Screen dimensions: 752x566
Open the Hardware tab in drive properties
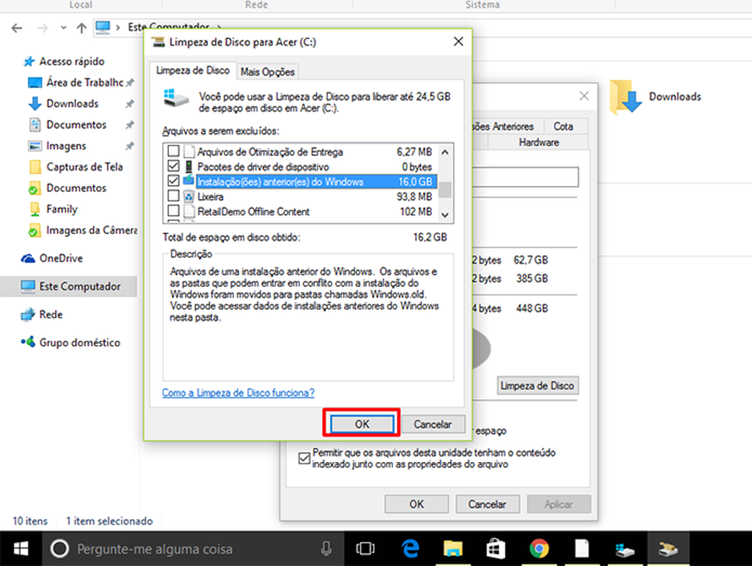pos(539,142)
